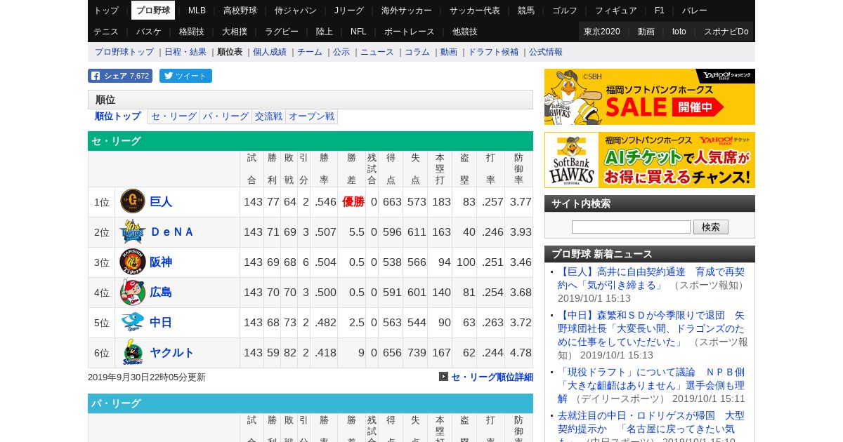The image size is (843, 442).
Task: Open the ボートレース section
Action: (410, 32)
